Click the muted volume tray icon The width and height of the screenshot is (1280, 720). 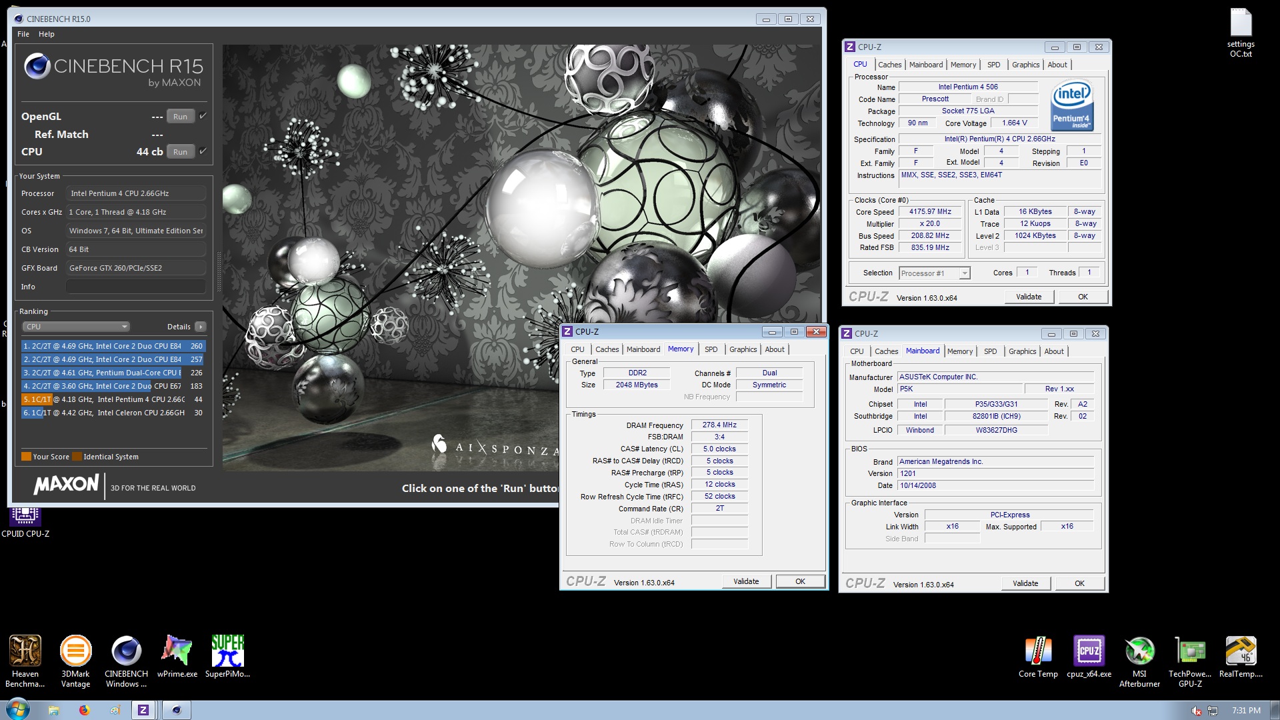click(x=1197, y=711)
